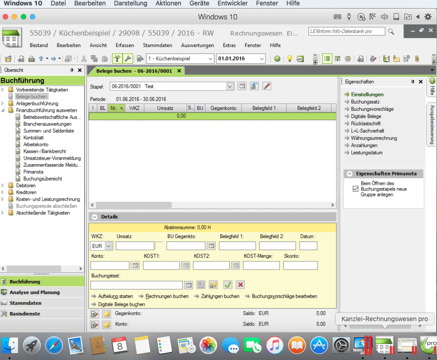Enable 'Beim Öffnen des Buchungsstapels neue Gruppe anlegen'
The width and height of the screenshot is (437, 360).
tap(355, 189)
